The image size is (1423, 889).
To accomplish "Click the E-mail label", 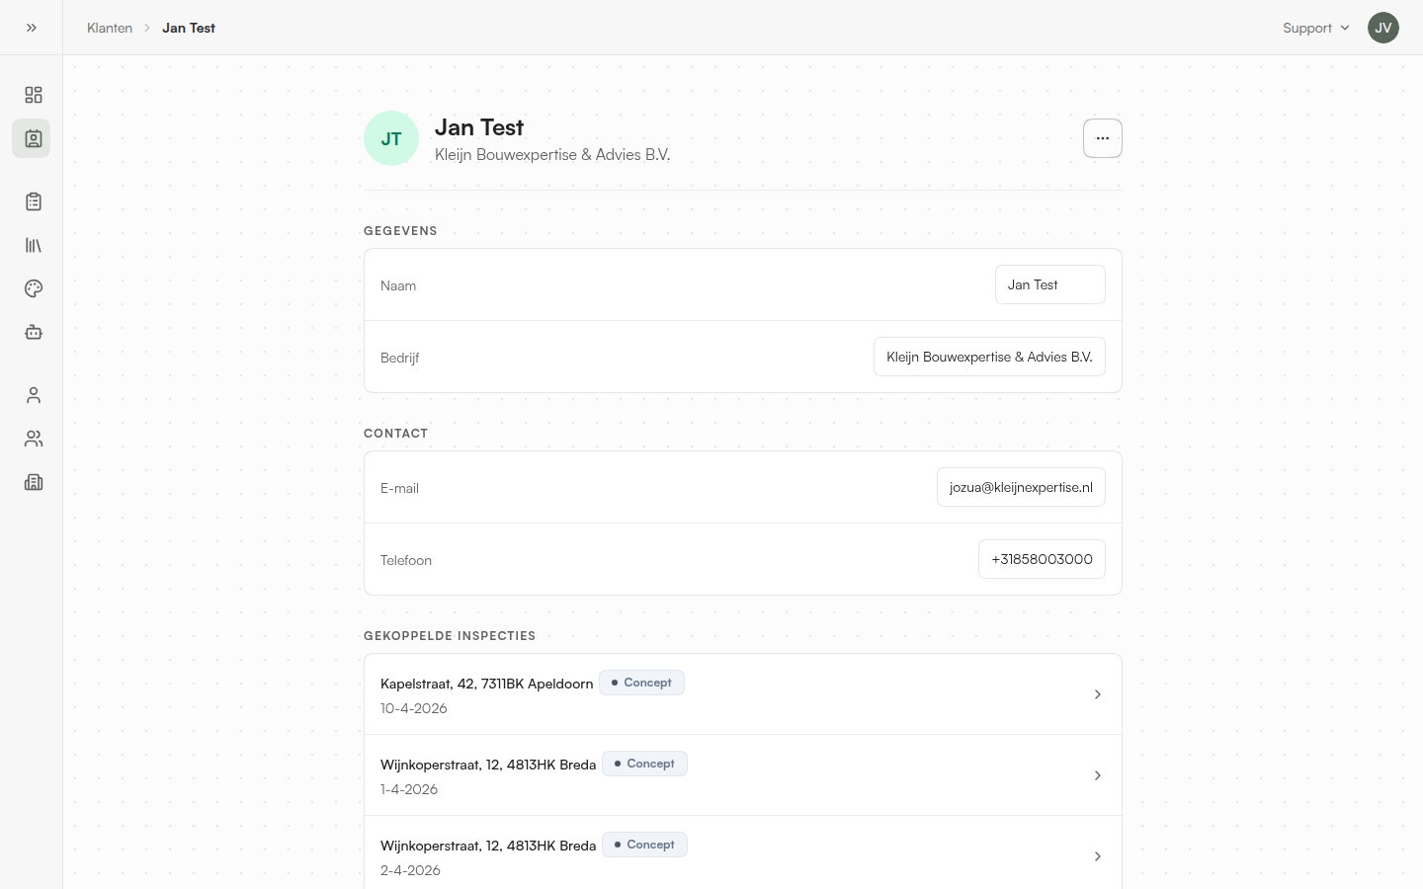I will click(x=399, y=488).
